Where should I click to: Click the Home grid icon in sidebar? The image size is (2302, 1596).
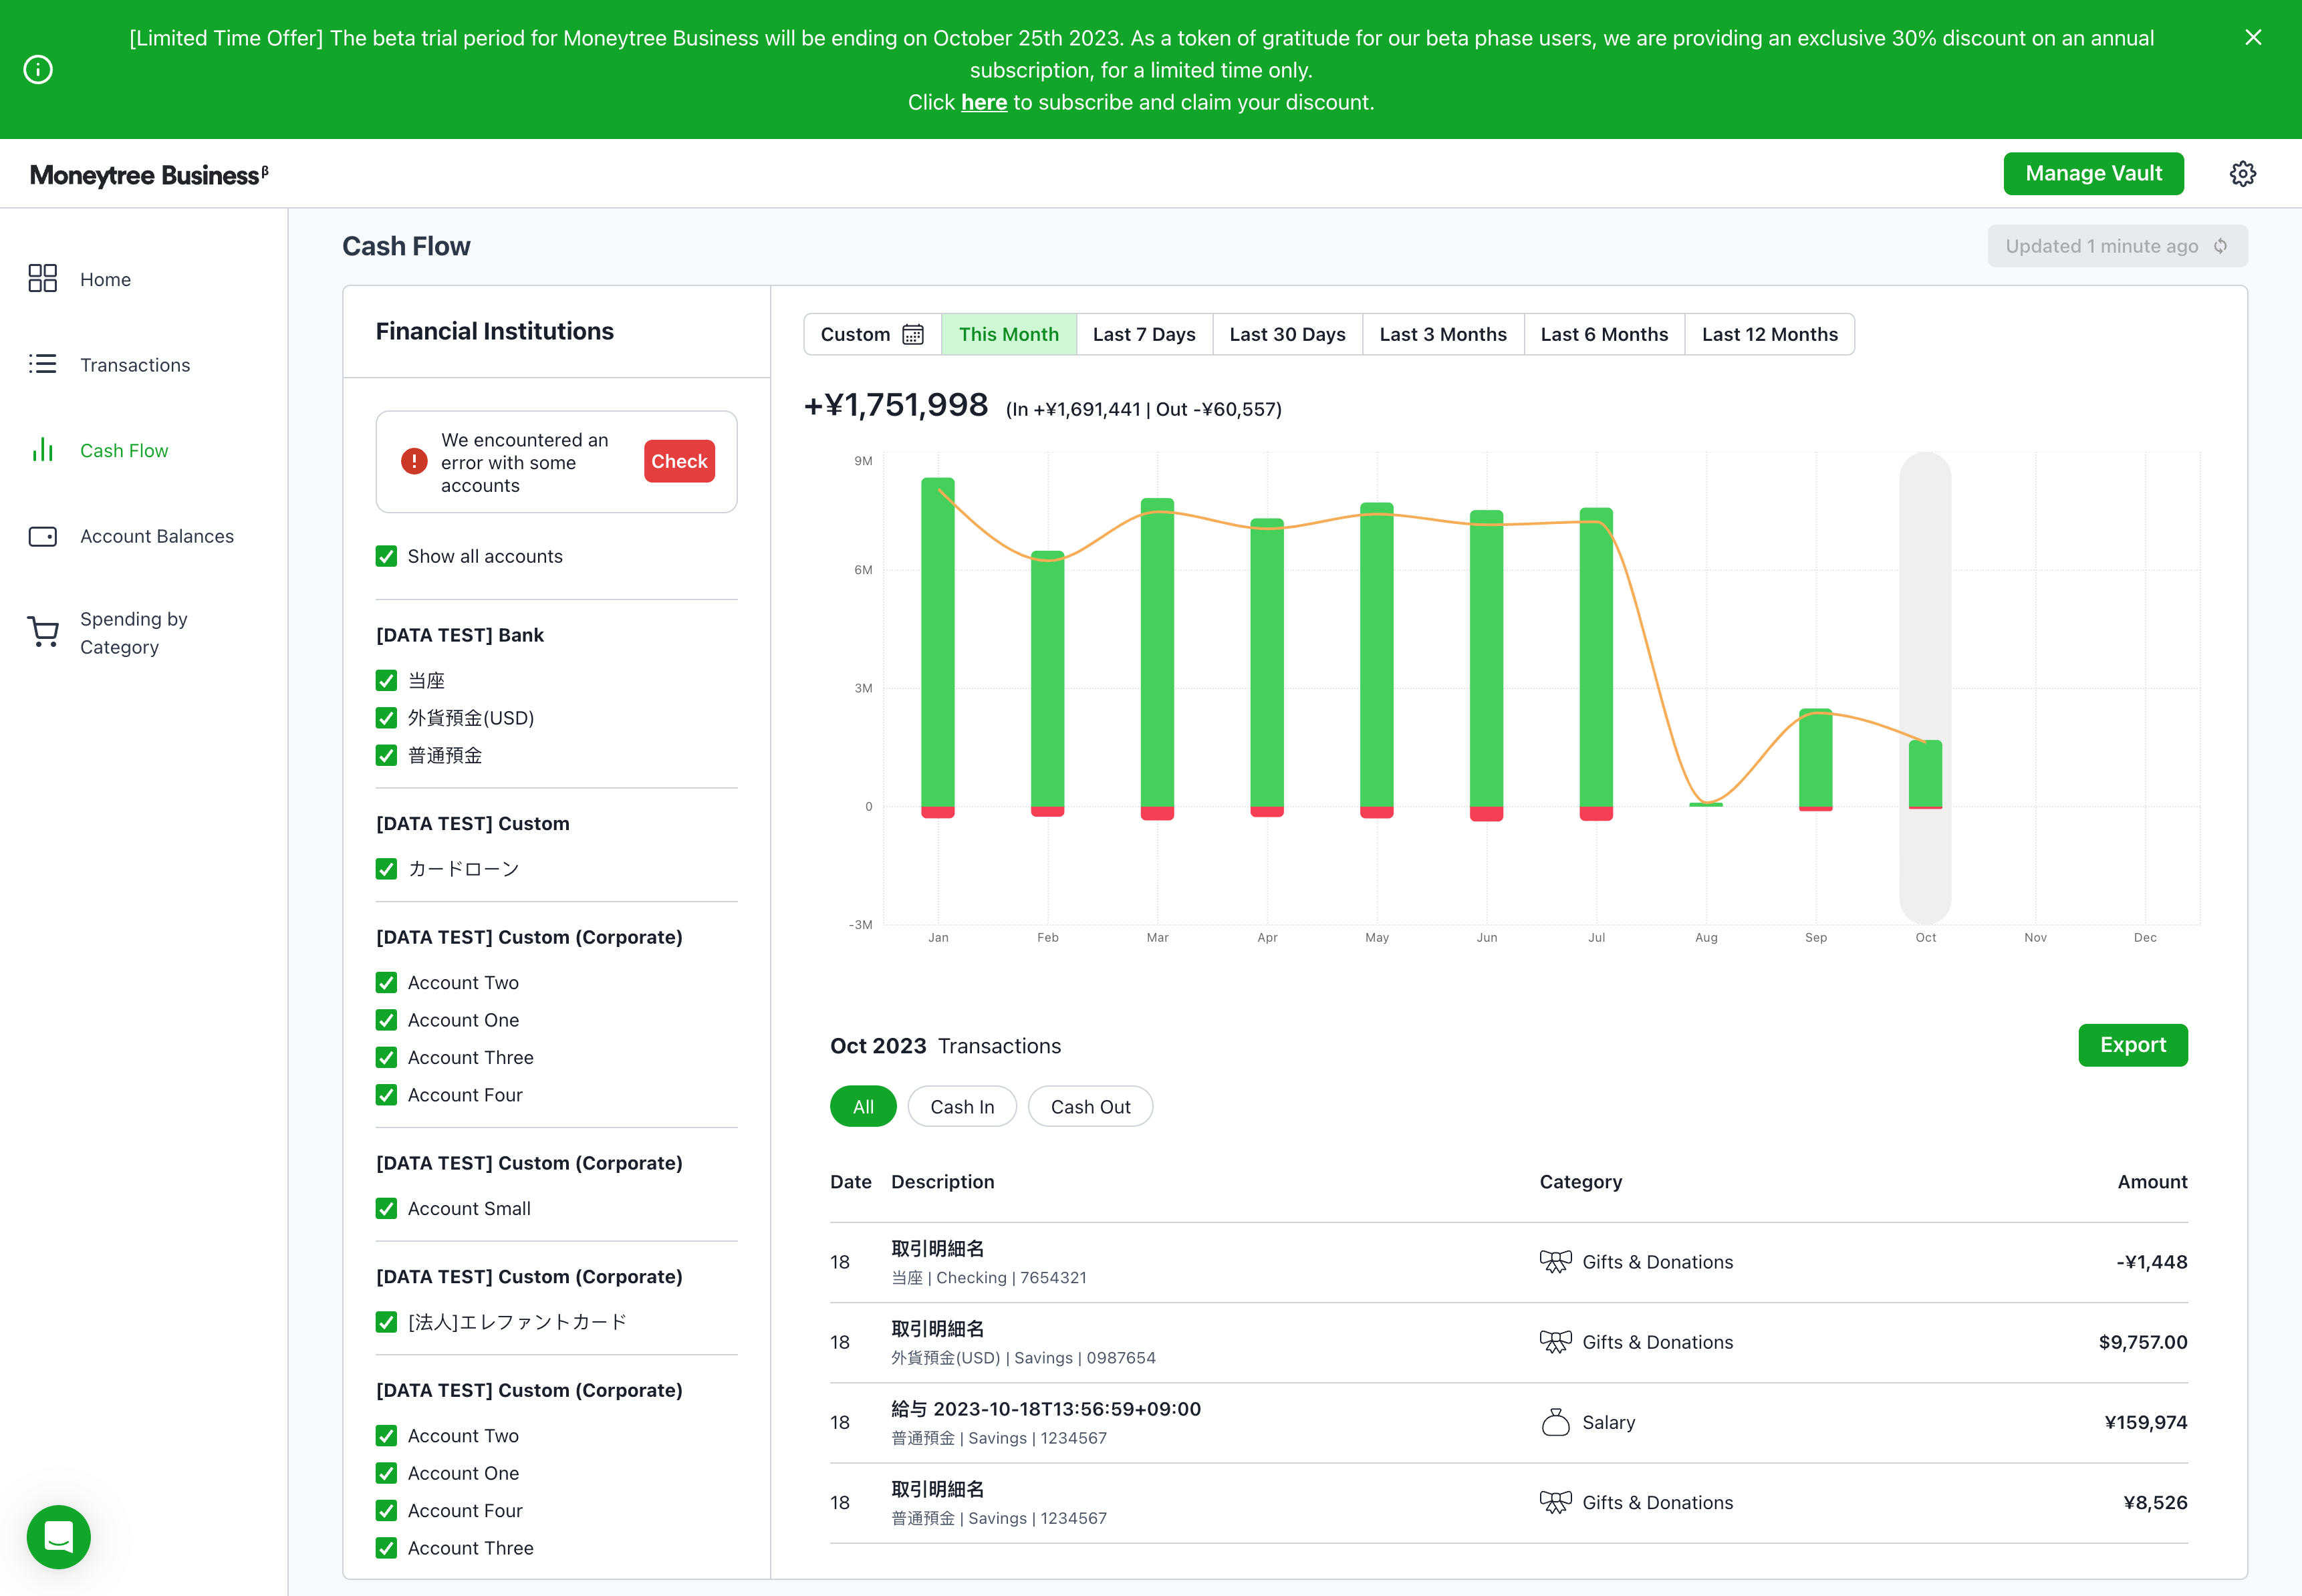pos(43,278)
